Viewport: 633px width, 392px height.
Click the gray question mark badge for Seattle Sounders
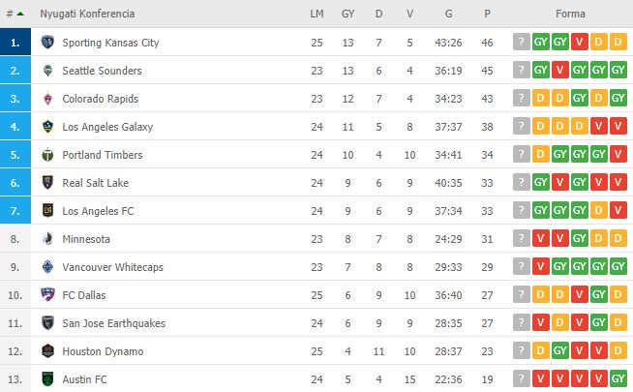pos(521,71)
